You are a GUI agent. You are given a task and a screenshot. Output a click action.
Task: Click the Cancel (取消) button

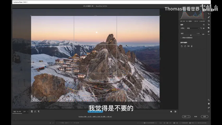pos(196,117)
